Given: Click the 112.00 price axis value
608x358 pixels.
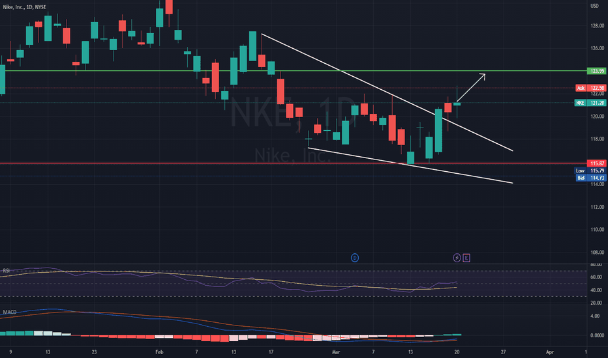Looking at the screenshot, I should pos(597,207).
